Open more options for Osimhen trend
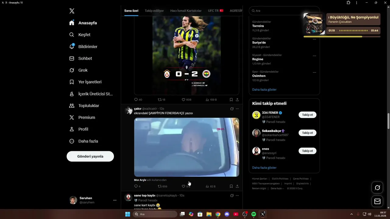 (314, 72)
